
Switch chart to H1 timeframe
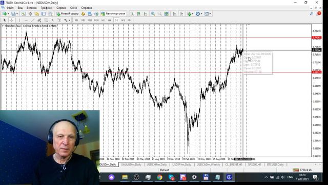(x=103, y=20)
